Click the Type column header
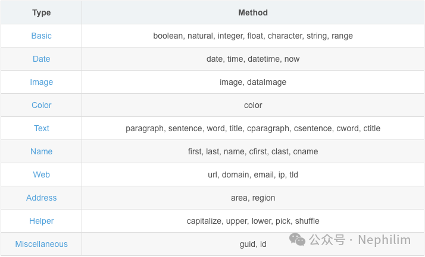 coord(42,12)
